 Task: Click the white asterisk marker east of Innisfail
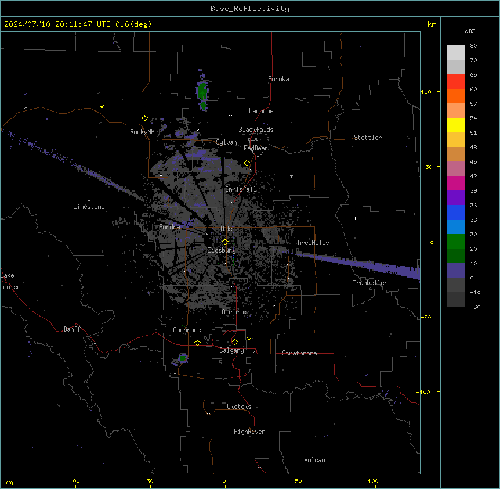[291, 176]
